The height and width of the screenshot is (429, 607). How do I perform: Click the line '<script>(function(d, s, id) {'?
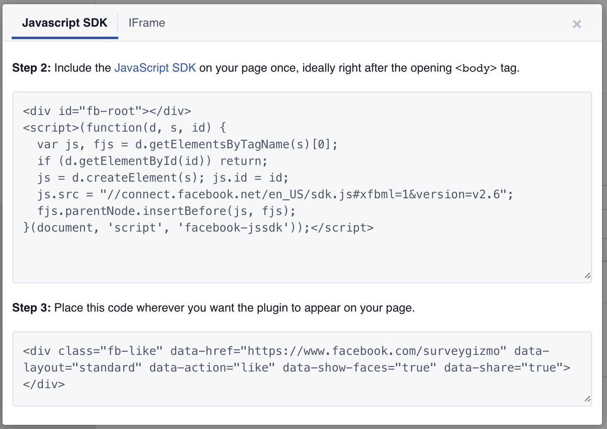point(125,128)
